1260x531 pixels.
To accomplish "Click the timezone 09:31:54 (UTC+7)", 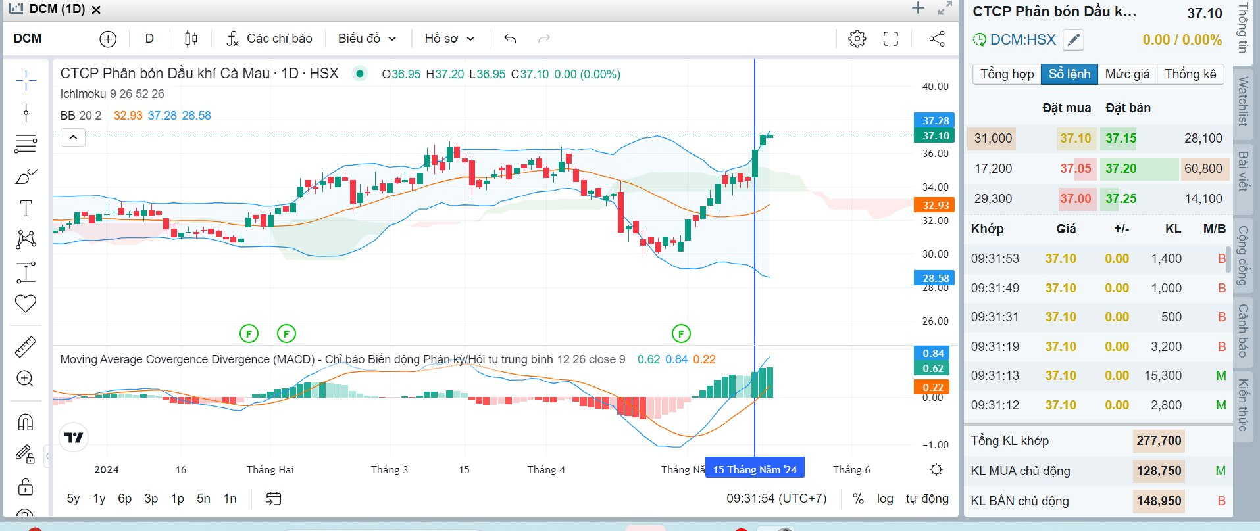I will pyautogui.click(x=776, y=499).
